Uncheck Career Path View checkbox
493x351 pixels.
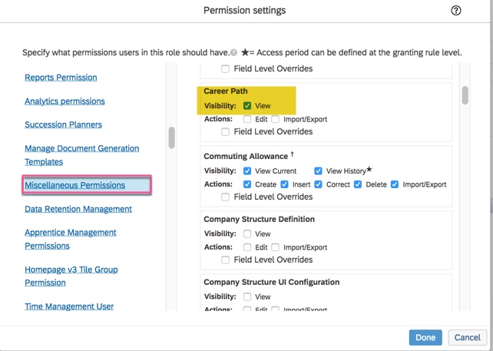point(247,106)
